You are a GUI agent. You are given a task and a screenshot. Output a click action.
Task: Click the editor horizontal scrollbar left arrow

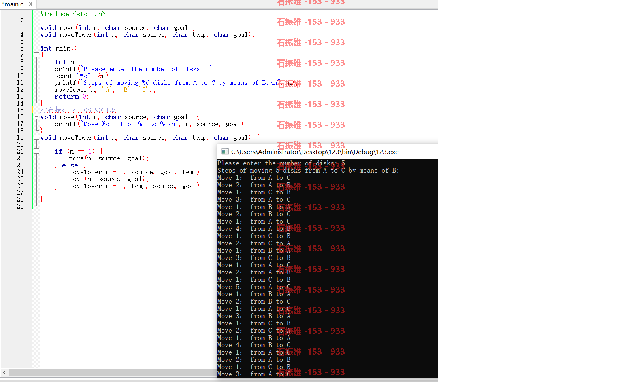pos(4,372)
